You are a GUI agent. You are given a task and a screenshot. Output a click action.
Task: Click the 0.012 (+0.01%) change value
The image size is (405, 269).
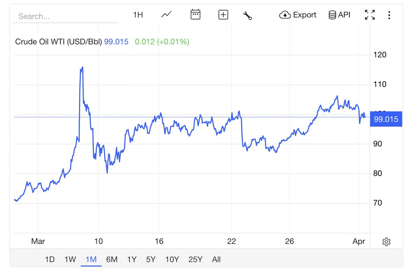(x=162, y=42)
